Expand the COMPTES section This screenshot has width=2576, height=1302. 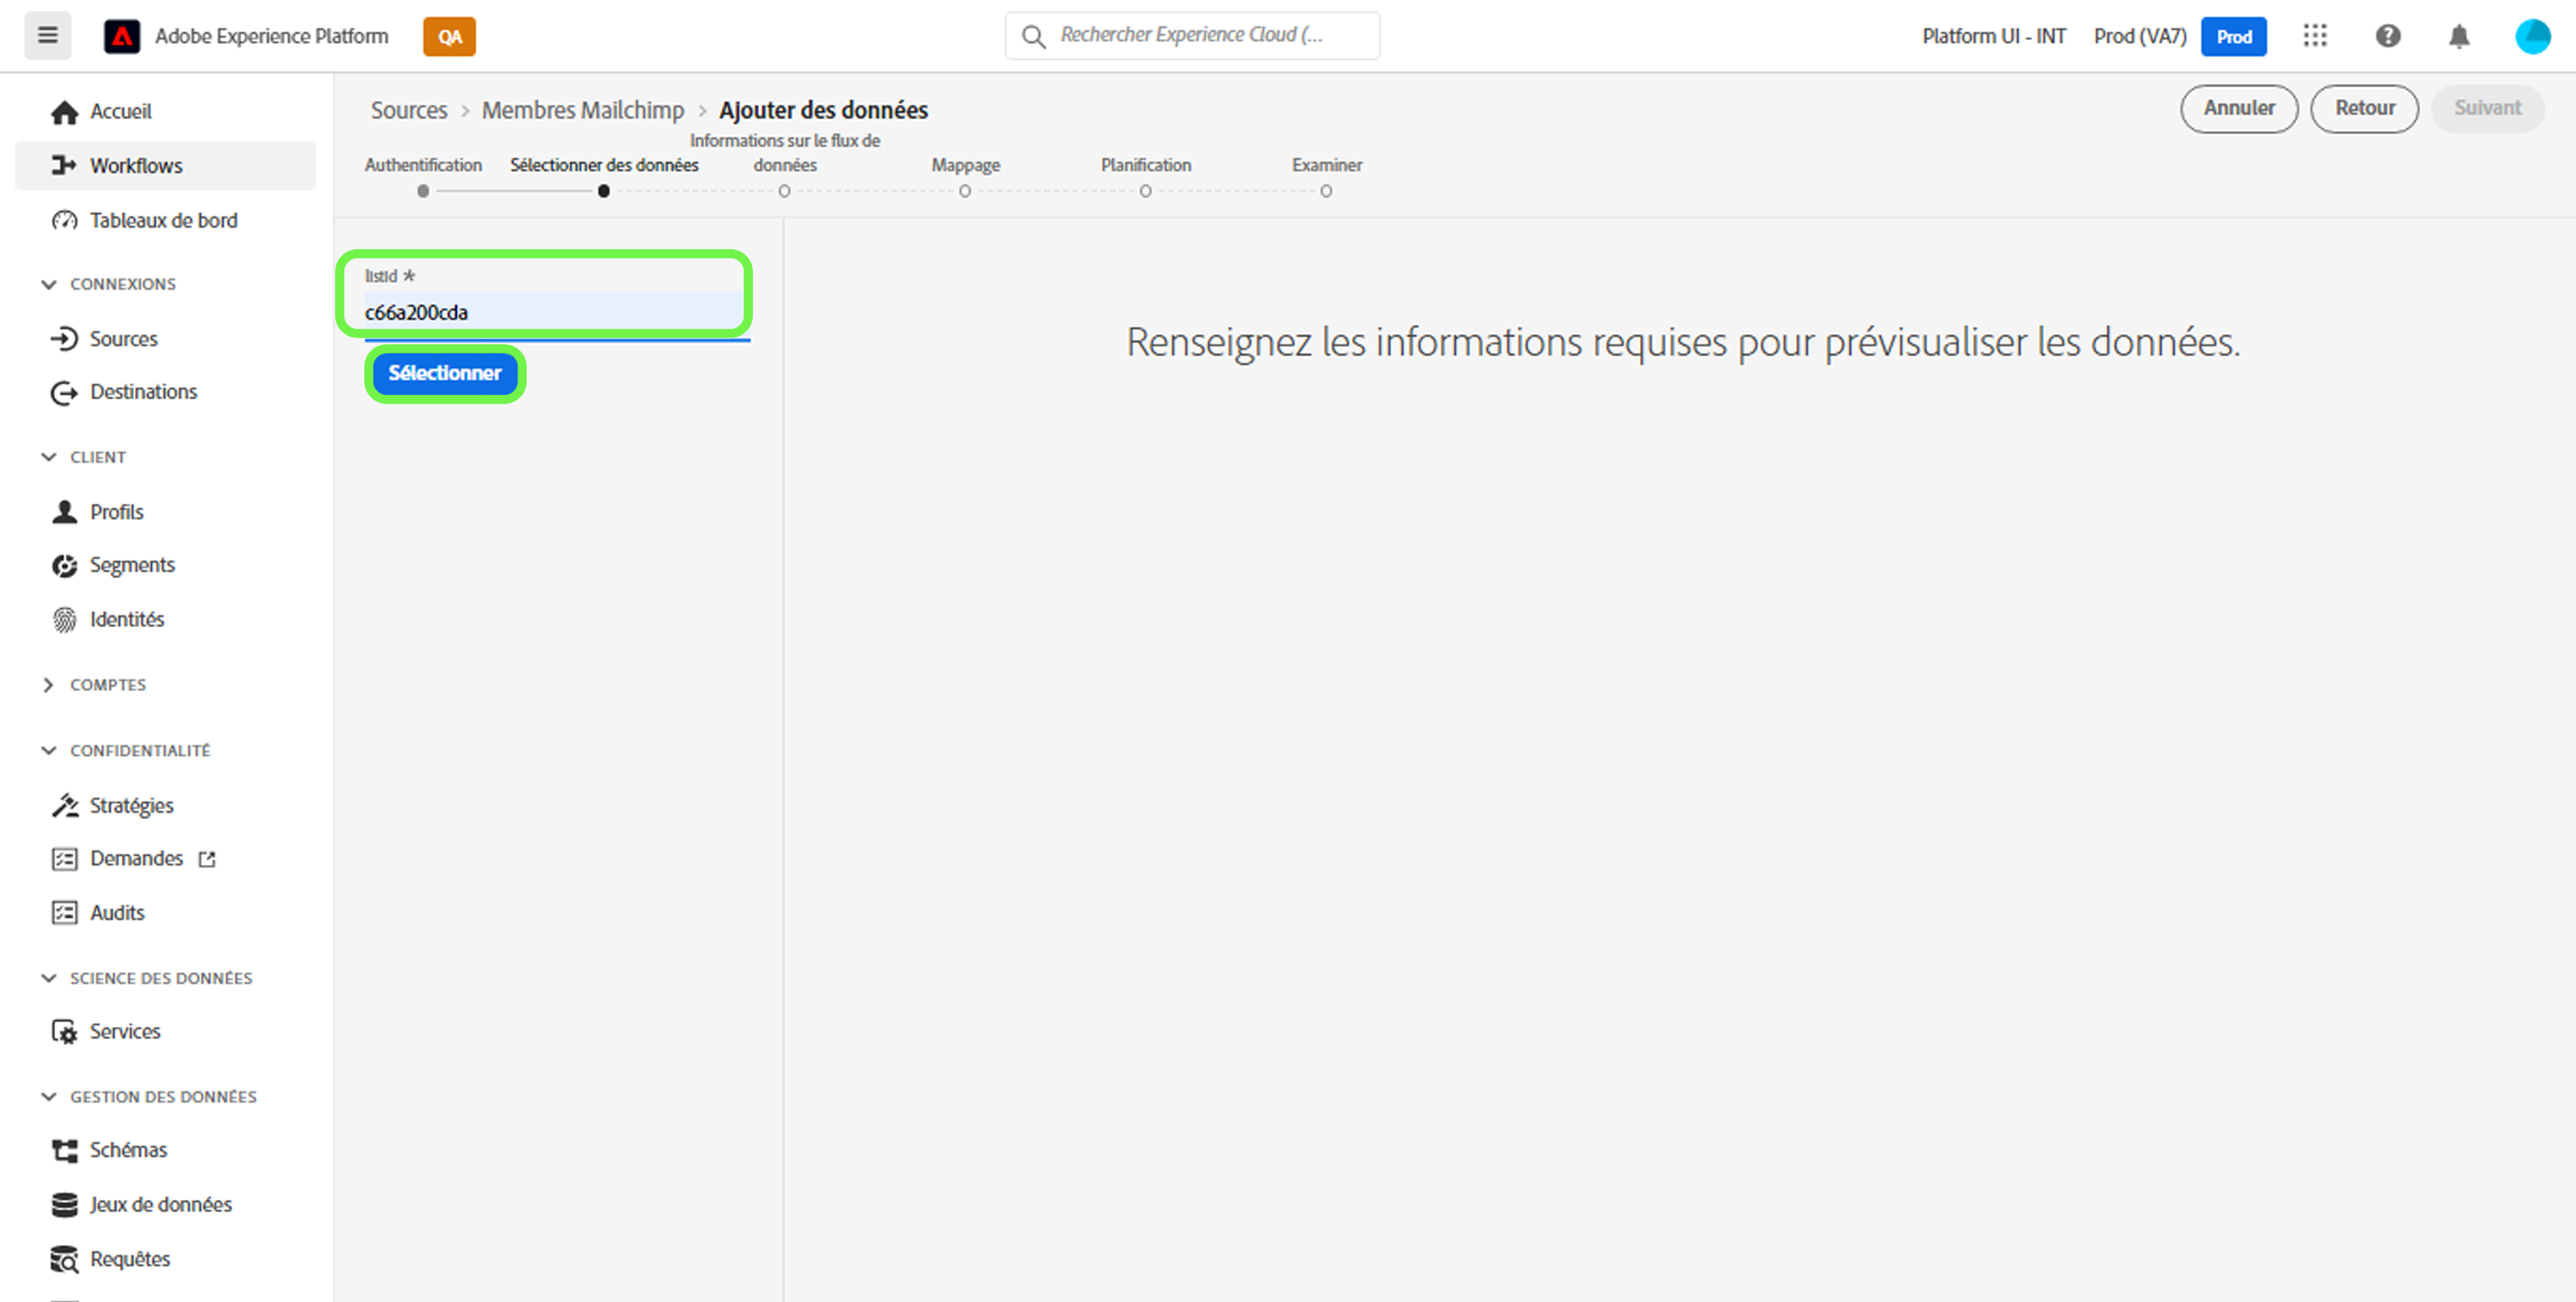click(x=48, y=685)
